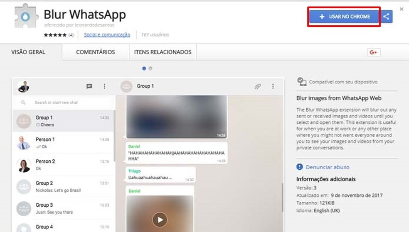The height and width of the screenshot is (232, 409).
Task: Select the Person 2 chat row
Action: click(63, 165)
